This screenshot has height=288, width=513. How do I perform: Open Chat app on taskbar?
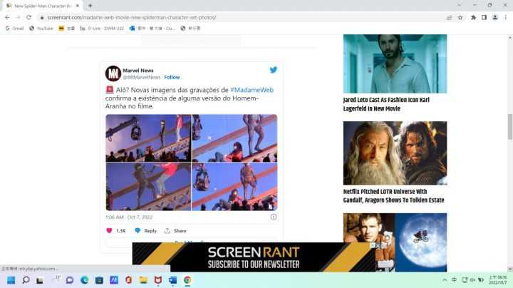point(70,280)
